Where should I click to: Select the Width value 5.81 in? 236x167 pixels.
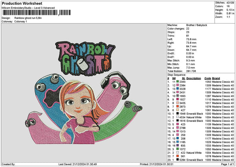[230, 13]
